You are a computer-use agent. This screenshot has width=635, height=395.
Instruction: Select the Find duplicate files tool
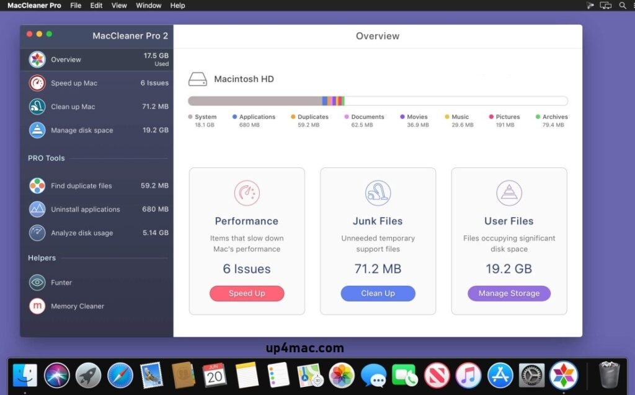tap(81, 186)
